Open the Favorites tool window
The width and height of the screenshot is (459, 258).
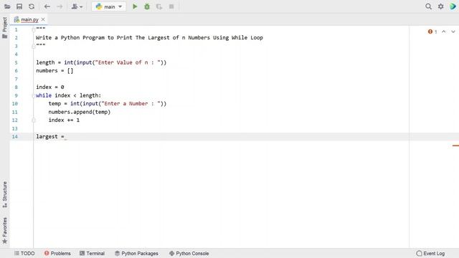coord(5,231)
